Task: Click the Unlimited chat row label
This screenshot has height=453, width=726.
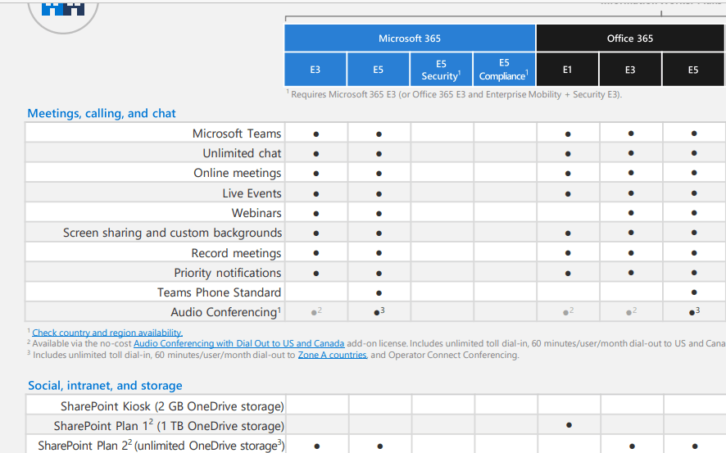Action: [242, 153]
